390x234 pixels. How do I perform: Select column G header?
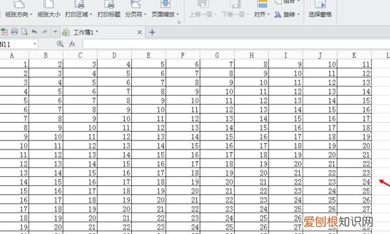(217, 55)
